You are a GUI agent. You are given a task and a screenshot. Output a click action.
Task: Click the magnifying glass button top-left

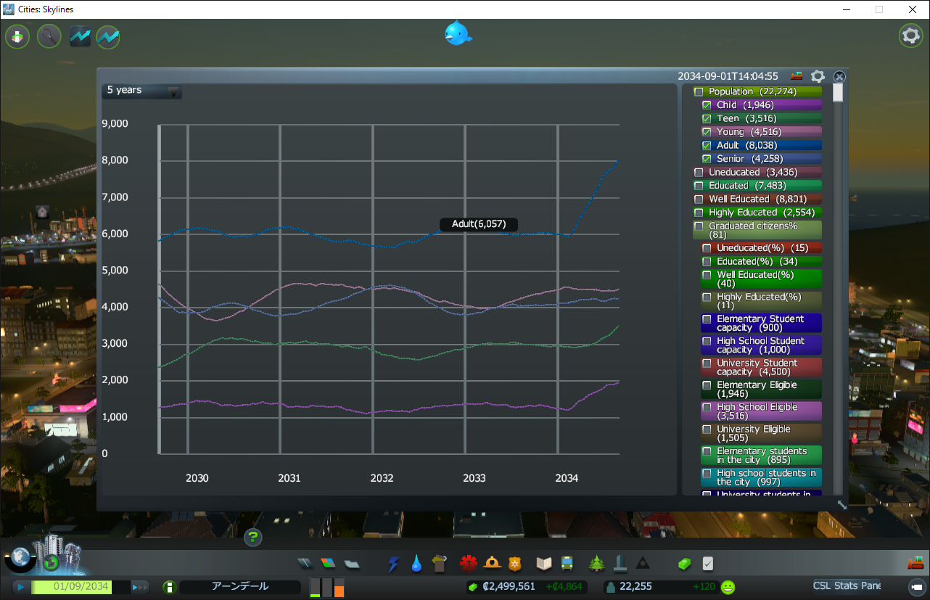49,36
